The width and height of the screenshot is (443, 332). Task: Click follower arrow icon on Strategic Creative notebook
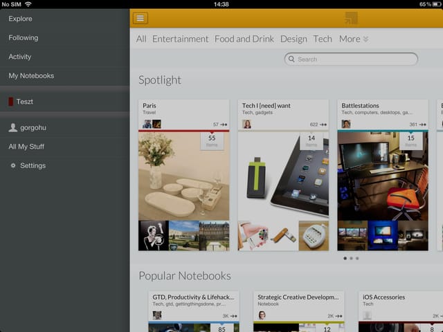pyautogui.click(x=338, y=316)
